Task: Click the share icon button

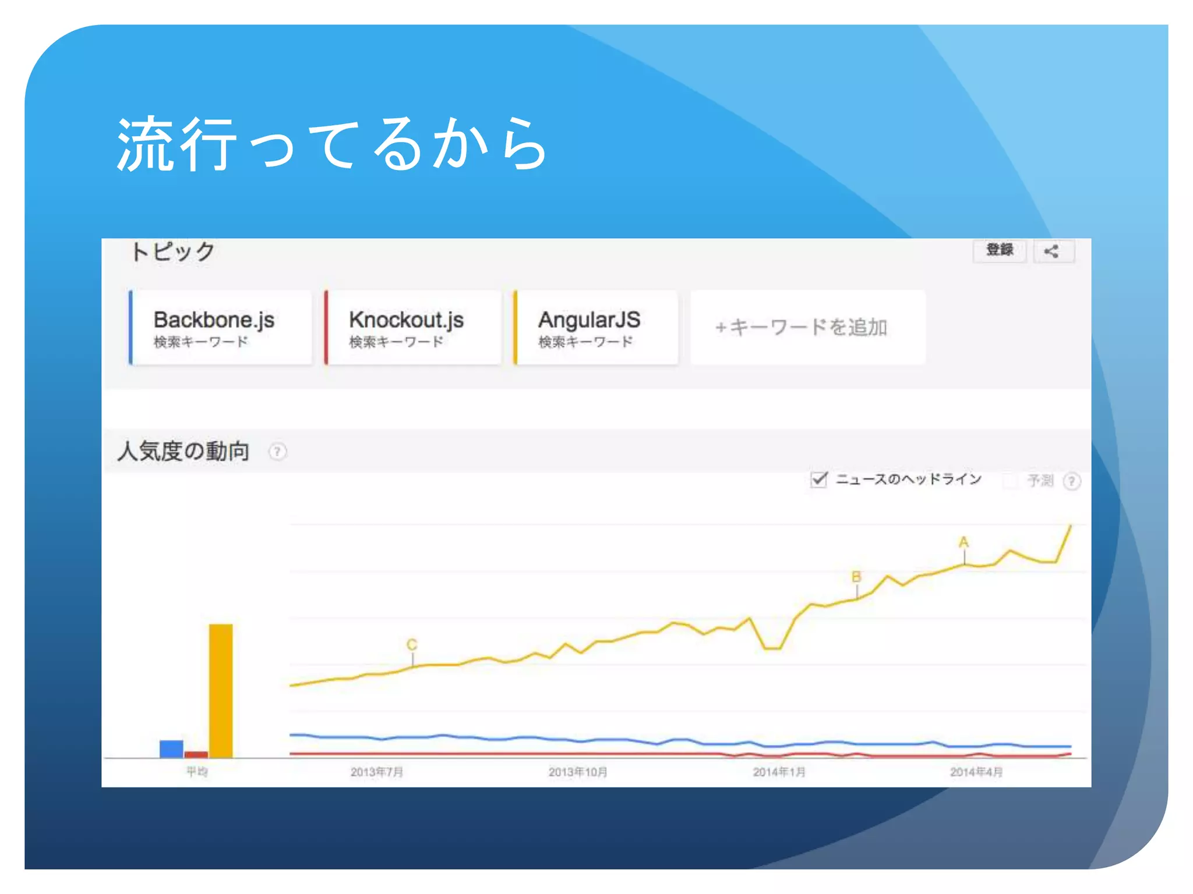Action: (x=1053, y=251)
